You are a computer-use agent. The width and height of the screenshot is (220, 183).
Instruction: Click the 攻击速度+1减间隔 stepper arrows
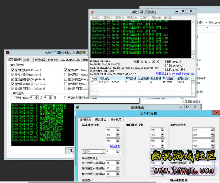[118, 163]
